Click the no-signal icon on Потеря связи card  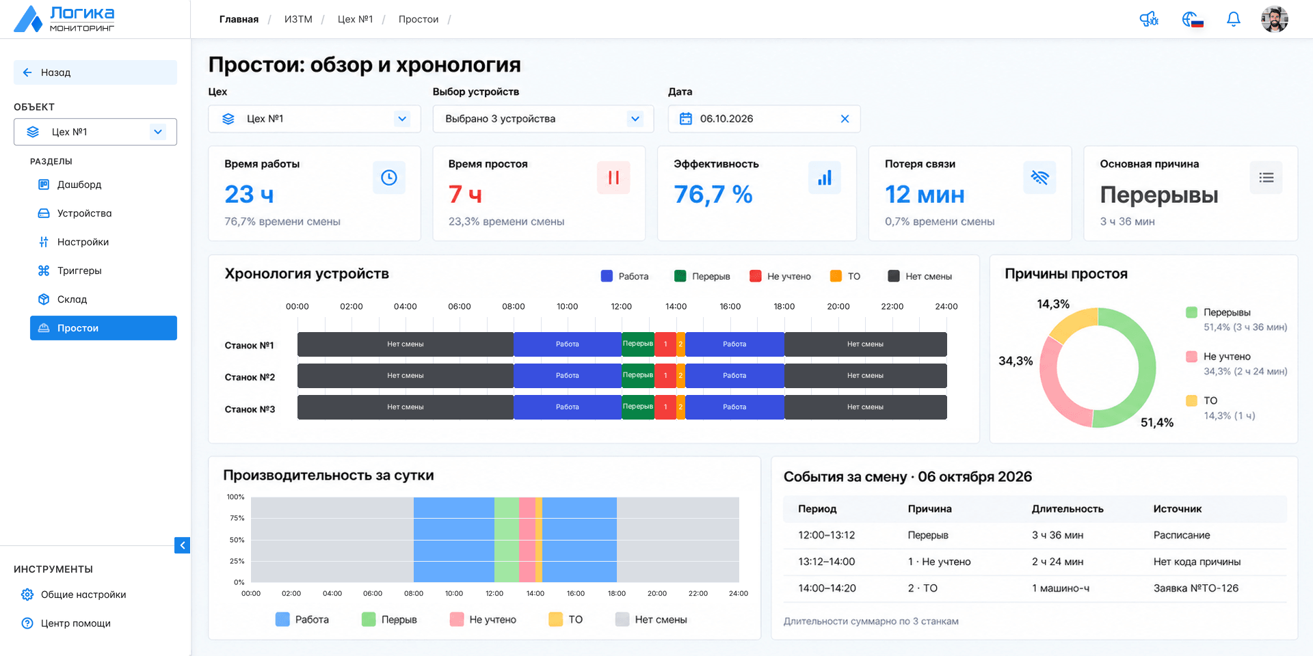tap(1039, 178)
